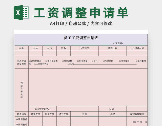Image resolution: width=162 pixels, height=126 pixels.
Task: Select the 基本工资 header cell
Action: pos(35,114)
